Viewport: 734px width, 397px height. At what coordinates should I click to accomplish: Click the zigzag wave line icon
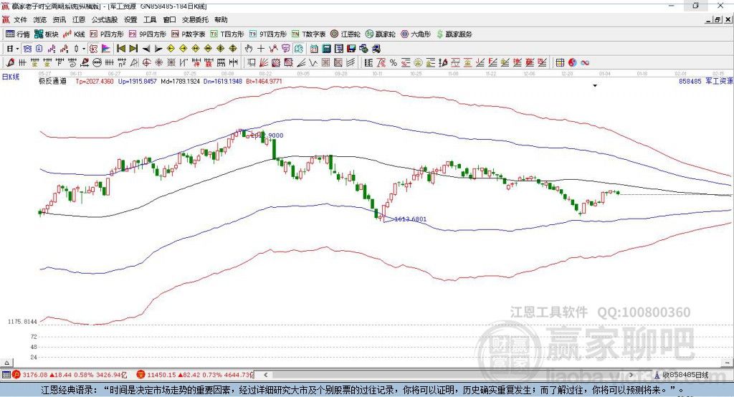coord(313,63)
